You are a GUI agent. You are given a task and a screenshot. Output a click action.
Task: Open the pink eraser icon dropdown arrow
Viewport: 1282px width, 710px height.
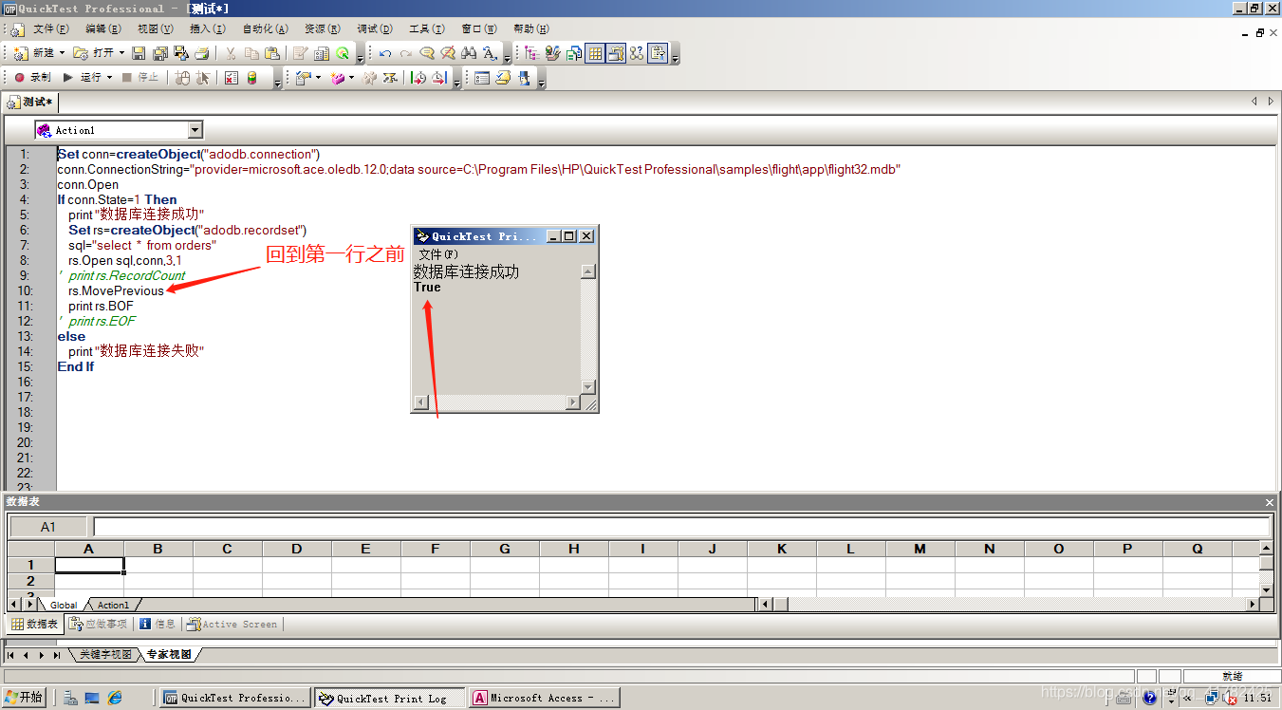pos(351,78)
